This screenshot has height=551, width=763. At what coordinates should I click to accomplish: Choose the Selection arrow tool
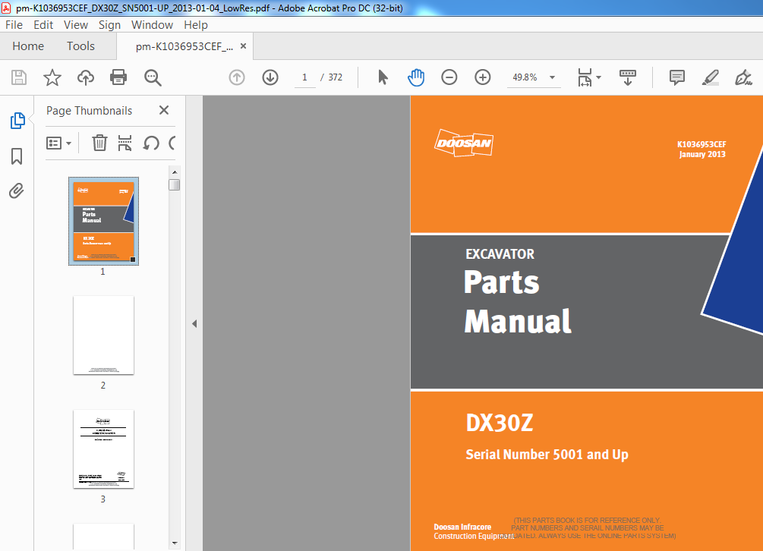[383, 77]
